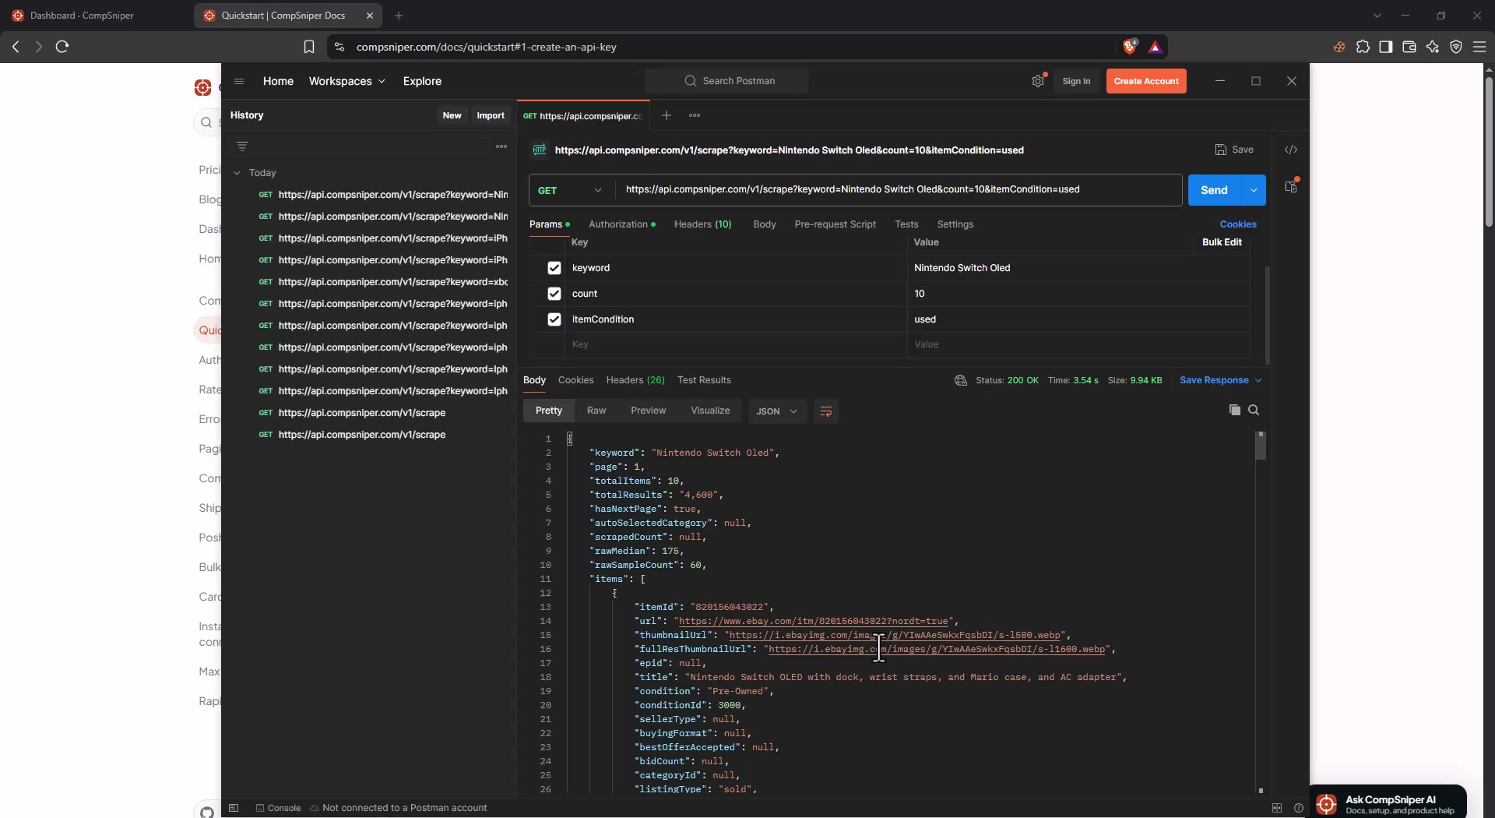The width and height of the screenshot is (1495, 818).
Task: Uncheck the keyword parameter checkbox
Action: click(554, 268)
